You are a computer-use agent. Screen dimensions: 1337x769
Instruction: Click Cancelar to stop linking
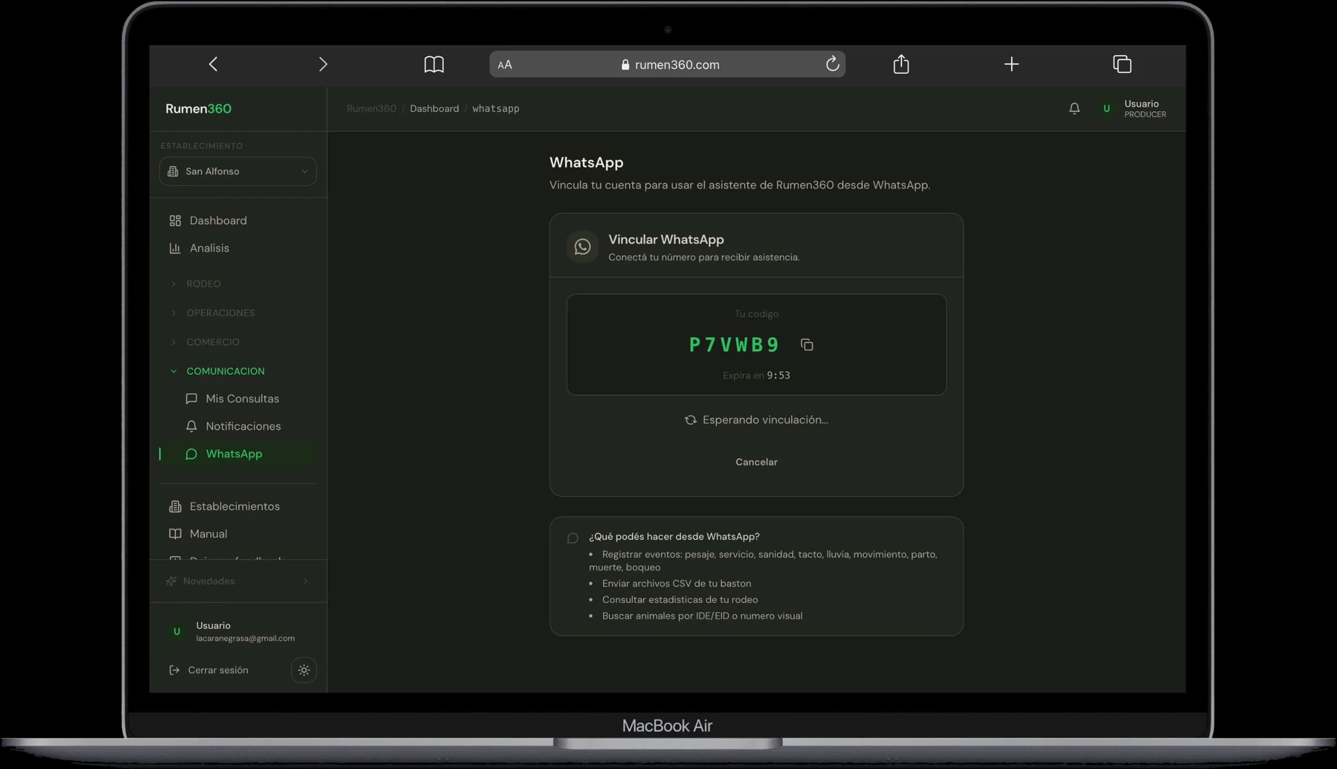click(x=757, y=462)
